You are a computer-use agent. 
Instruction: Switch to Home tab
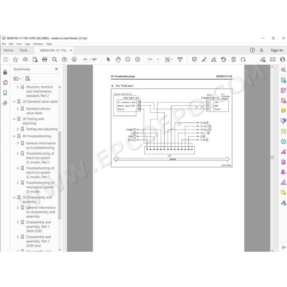(9, 50)
